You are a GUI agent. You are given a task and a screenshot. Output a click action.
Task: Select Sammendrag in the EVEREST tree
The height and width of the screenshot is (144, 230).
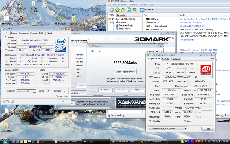click(x=125, y=25)
